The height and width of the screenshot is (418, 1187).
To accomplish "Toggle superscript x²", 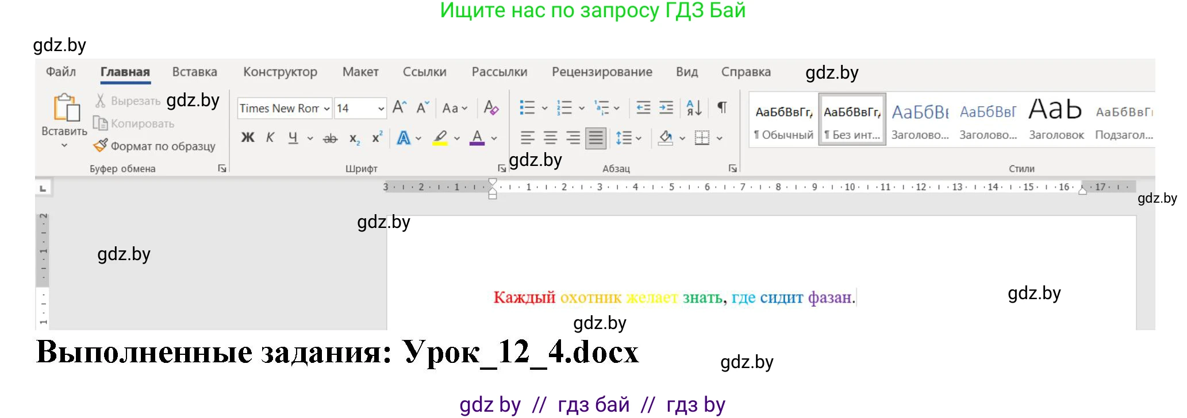I will [377, 137].
